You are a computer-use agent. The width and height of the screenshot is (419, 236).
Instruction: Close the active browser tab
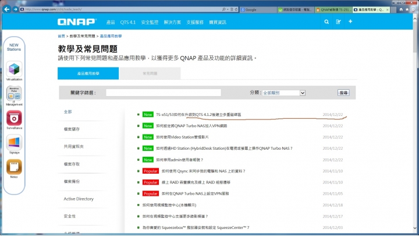point(387,10)
